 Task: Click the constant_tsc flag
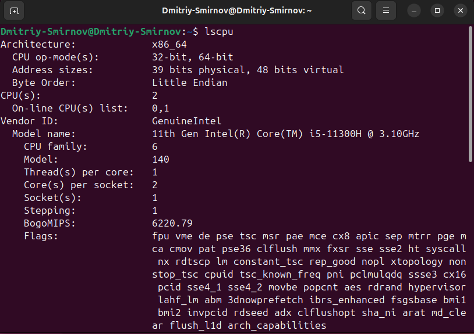[x=268, y=261]
